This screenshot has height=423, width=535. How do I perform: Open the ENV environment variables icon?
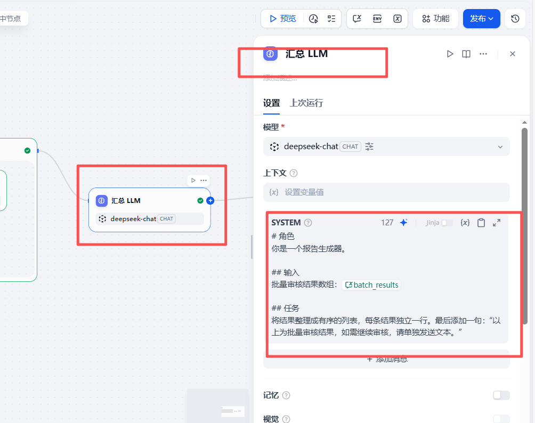pyautogui.click(x=377, y=19)
